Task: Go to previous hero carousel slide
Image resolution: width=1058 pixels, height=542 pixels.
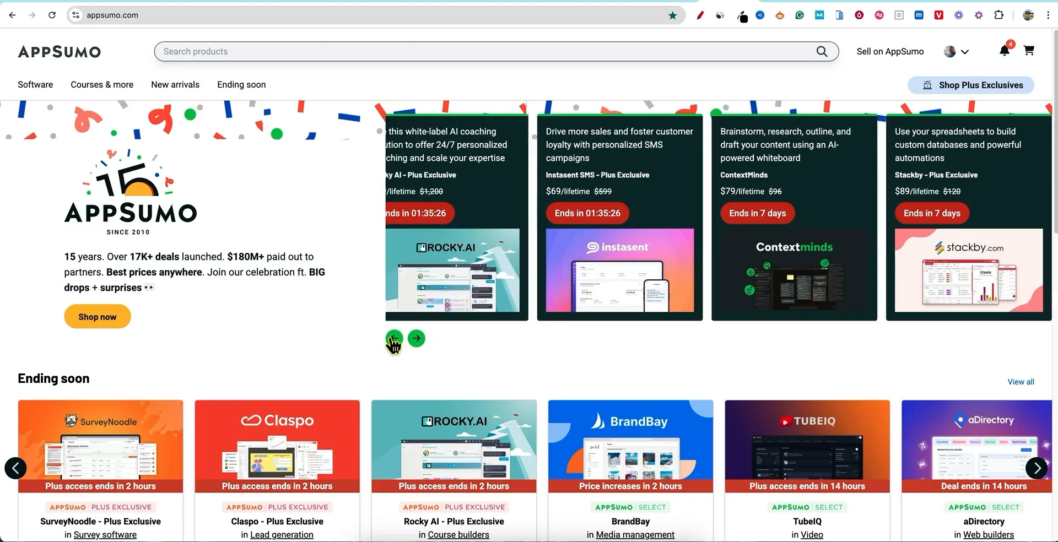Action: (394, 338)
